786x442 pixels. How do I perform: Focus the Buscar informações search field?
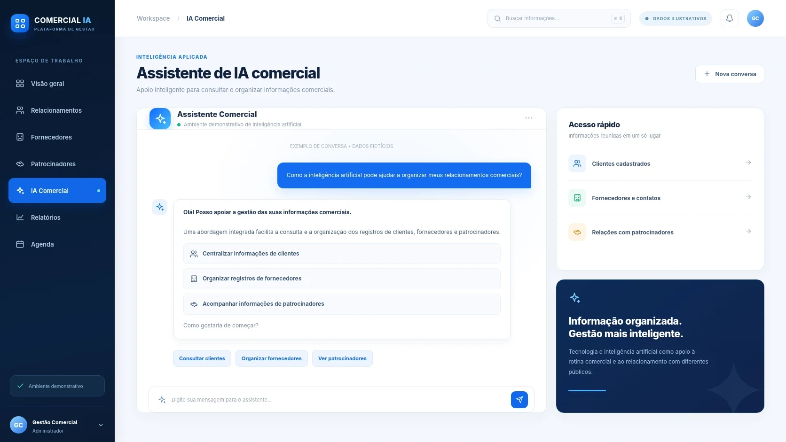point(559,18)
